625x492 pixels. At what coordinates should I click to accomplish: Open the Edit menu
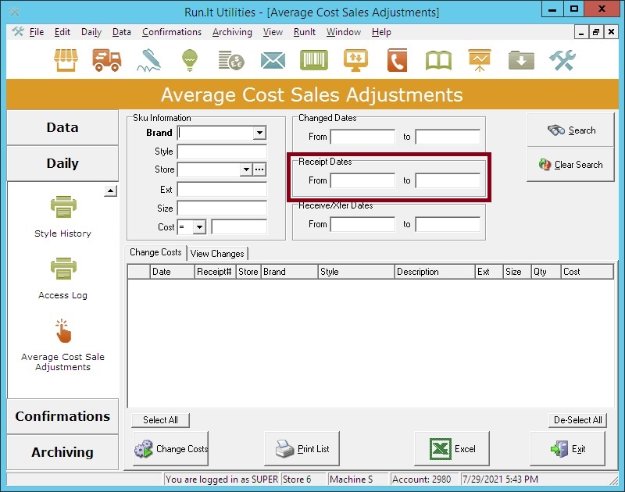pos(62,32)
